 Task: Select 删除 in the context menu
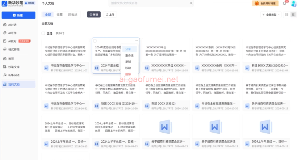point(128,74)
